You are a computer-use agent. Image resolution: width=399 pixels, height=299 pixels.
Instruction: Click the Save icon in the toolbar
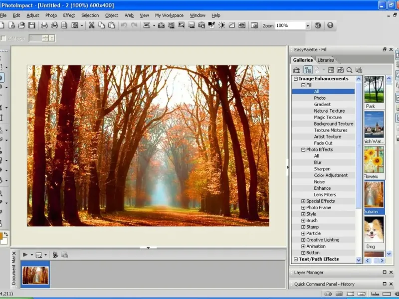pos(31,25)
